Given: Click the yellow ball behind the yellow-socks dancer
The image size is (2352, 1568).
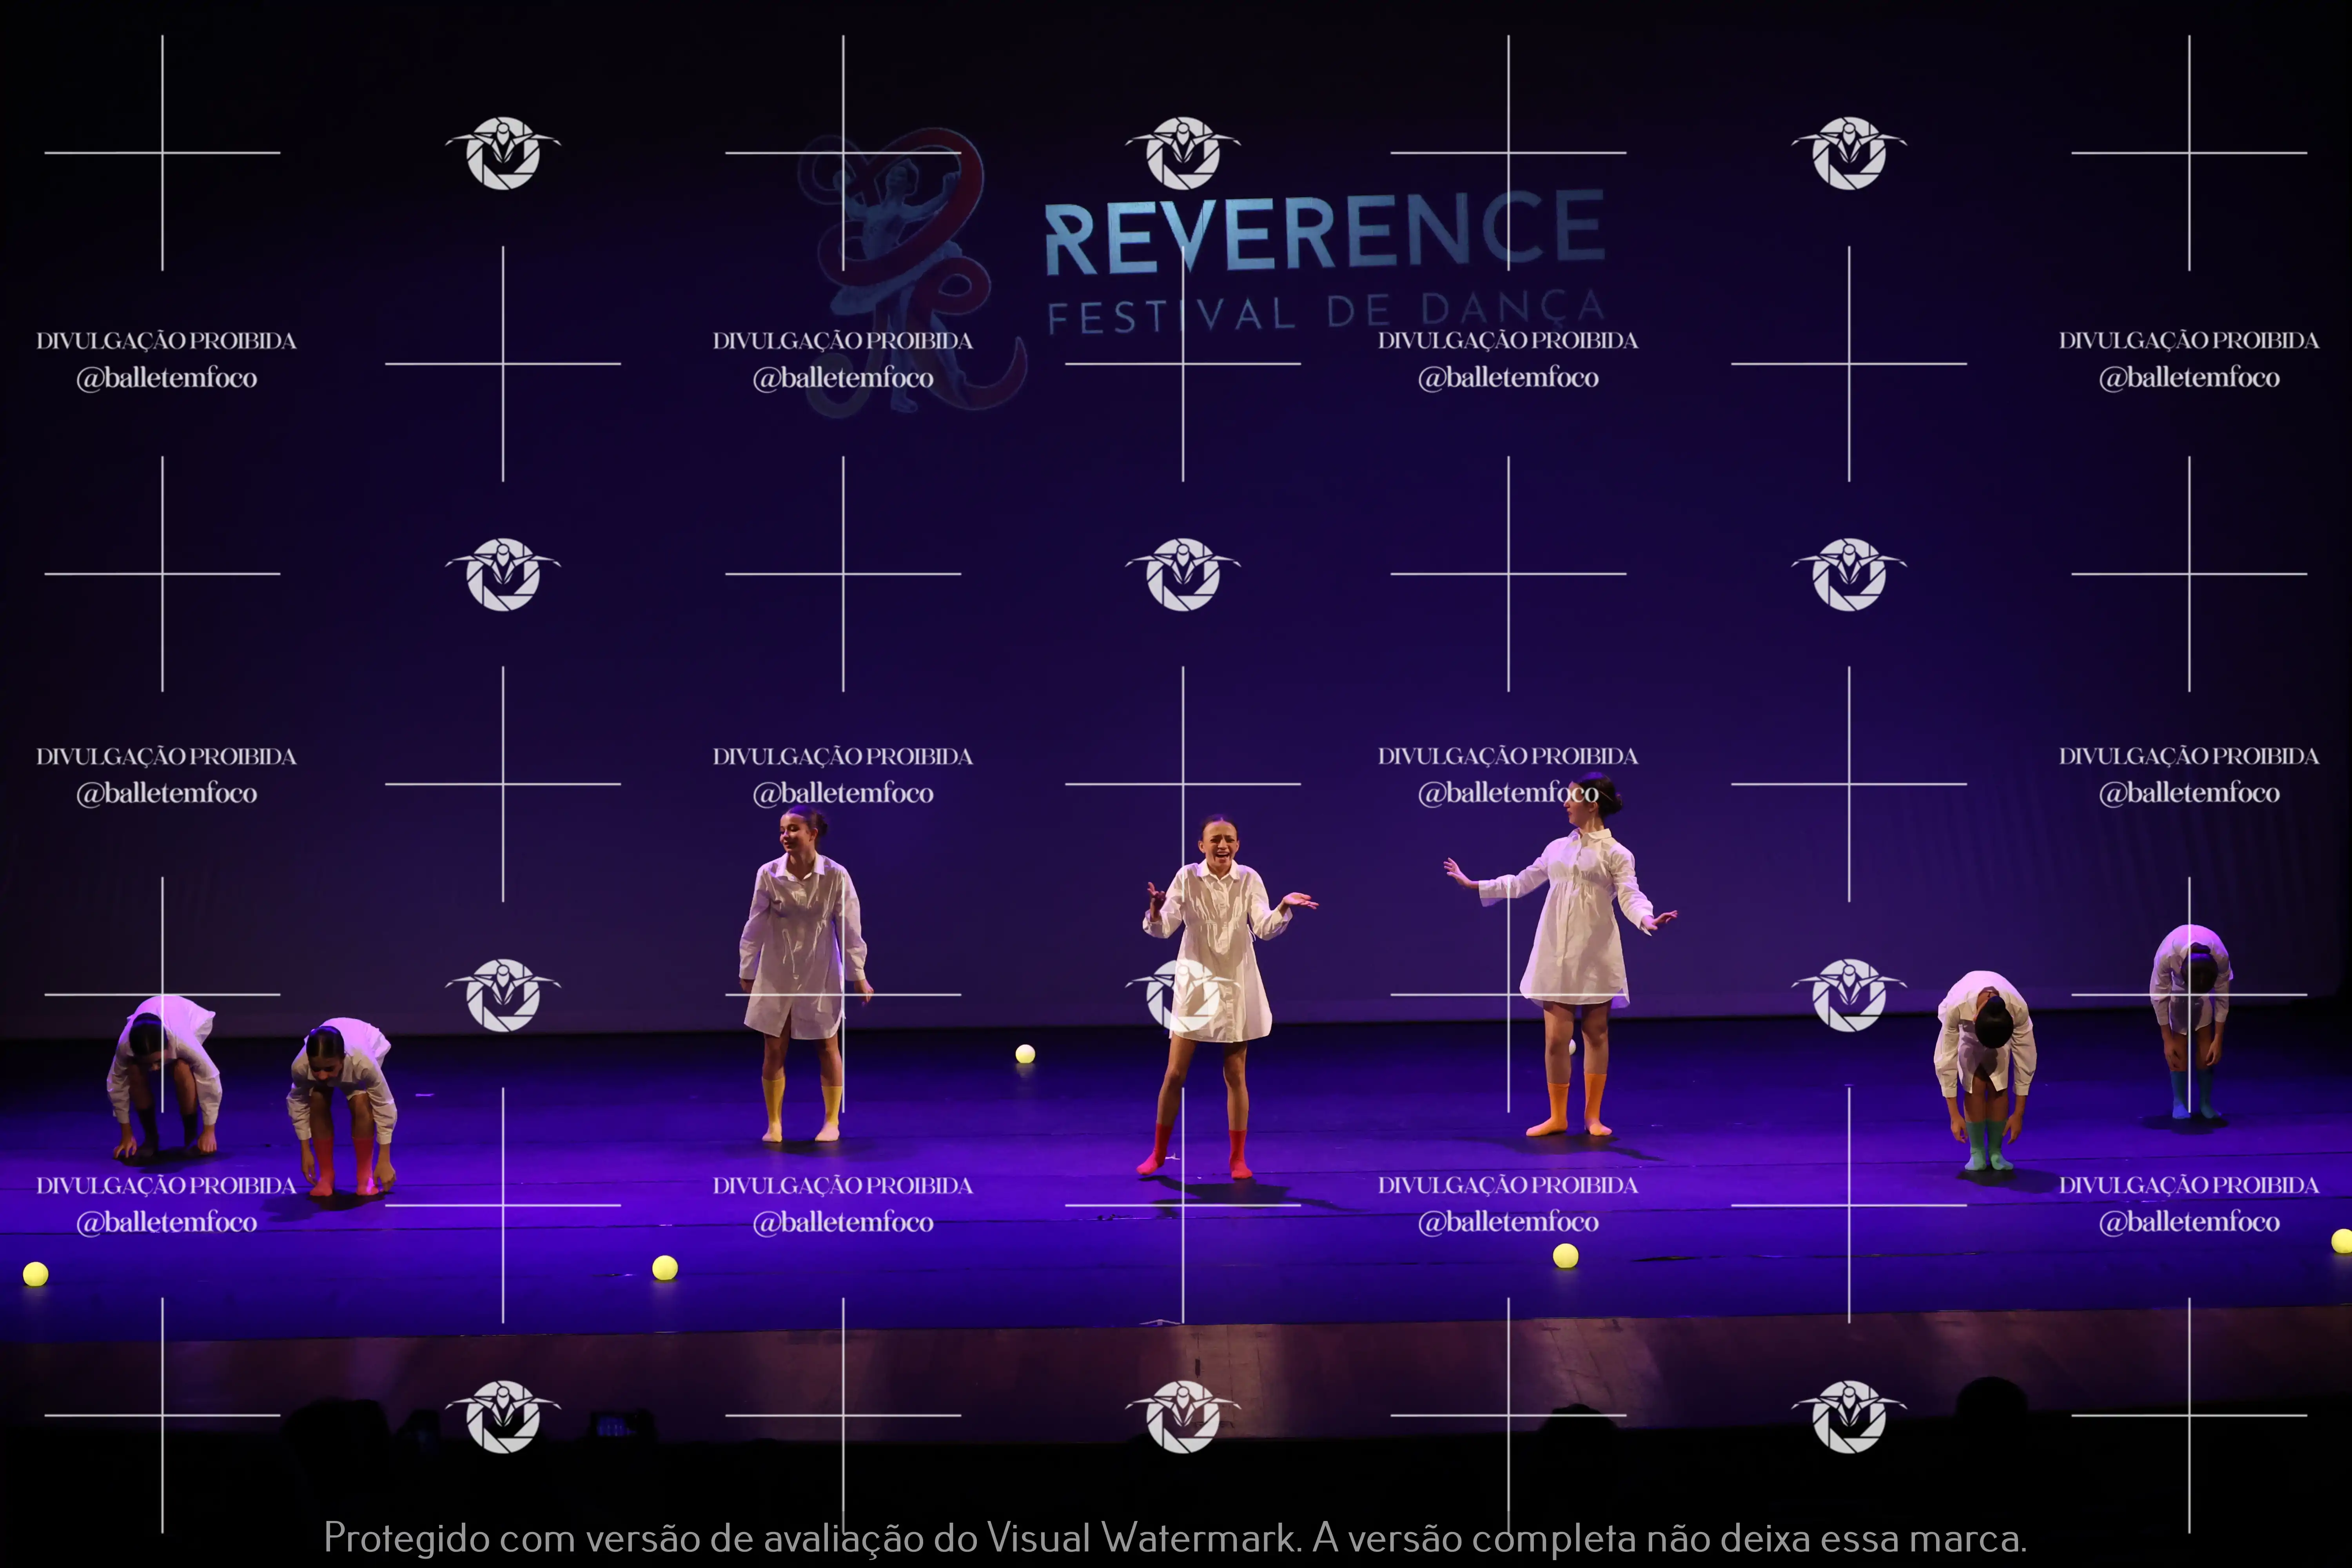Looking at the screenshot, I should pos(1025,1054).
